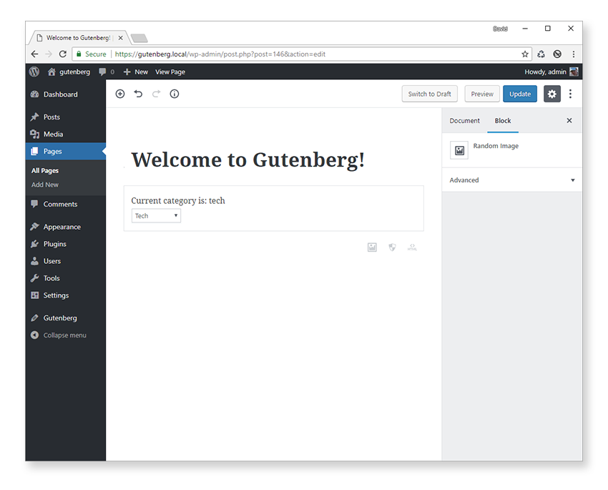Click the Add block plus icon
Screen dimensions: 608x490
120,94
